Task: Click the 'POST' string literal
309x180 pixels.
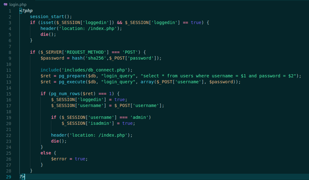Action: 130,52
